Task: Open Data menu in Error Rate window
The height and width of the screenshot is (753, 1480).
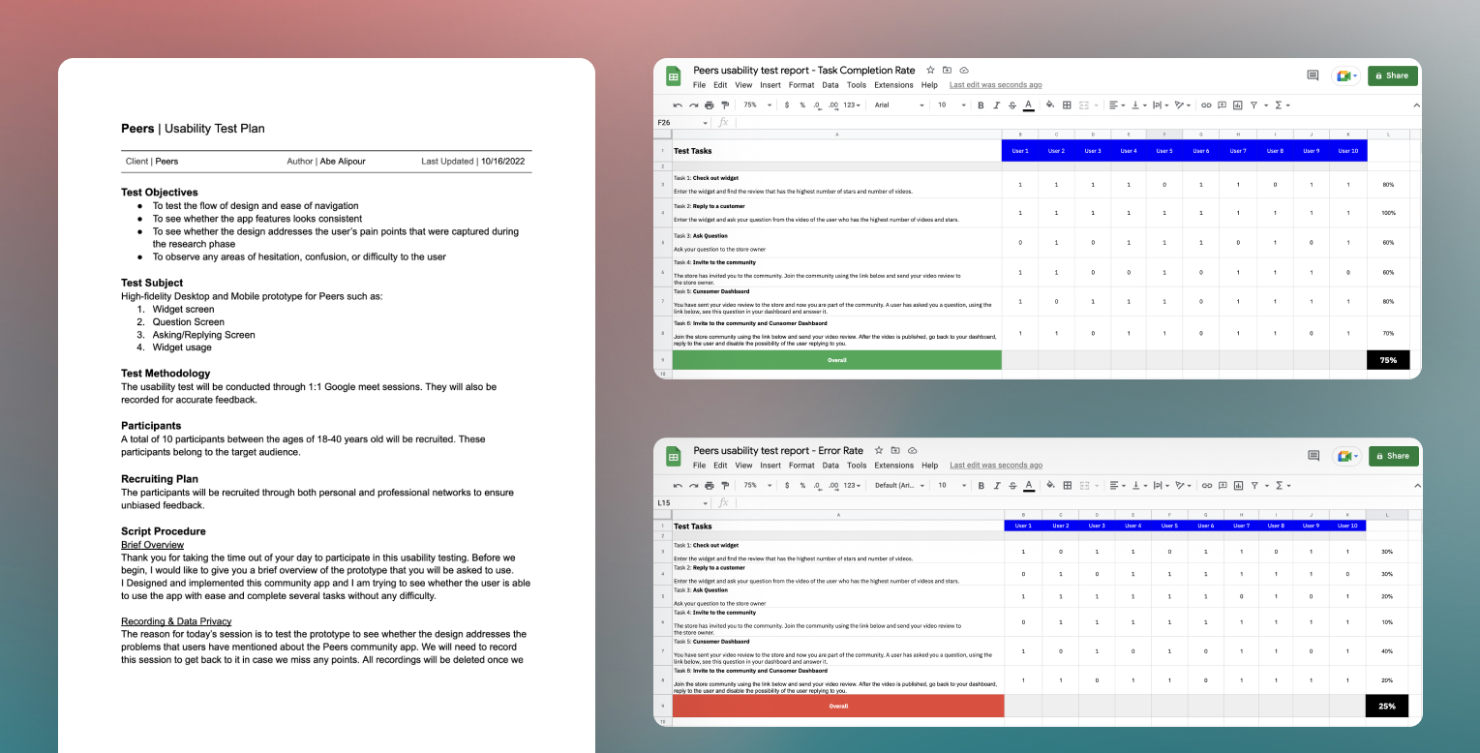Action: (831, 466)
